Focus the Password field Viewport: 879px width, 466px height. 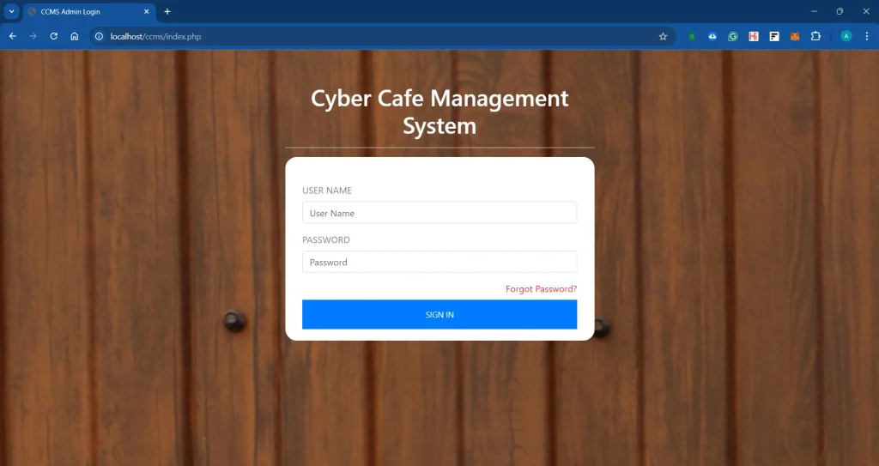click(439, 262)
